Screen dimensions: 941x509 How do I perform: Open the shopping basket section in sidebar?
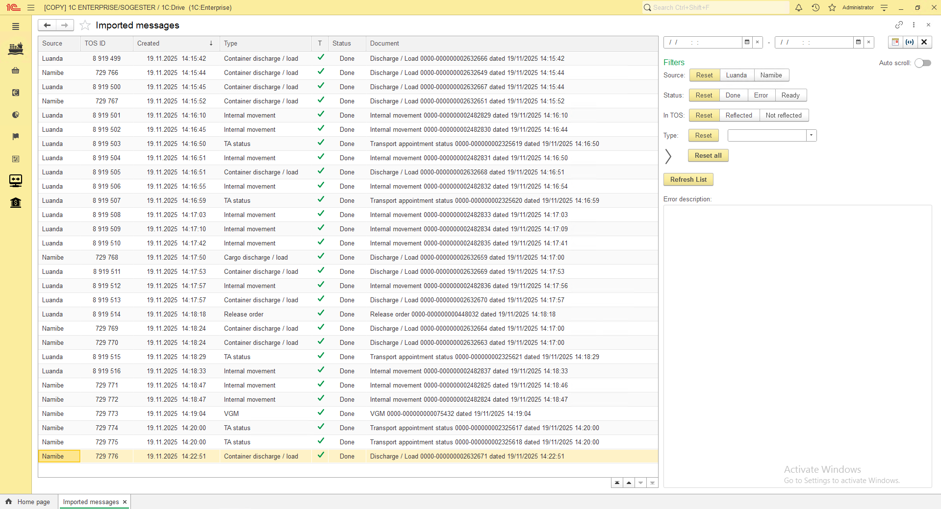16,71
